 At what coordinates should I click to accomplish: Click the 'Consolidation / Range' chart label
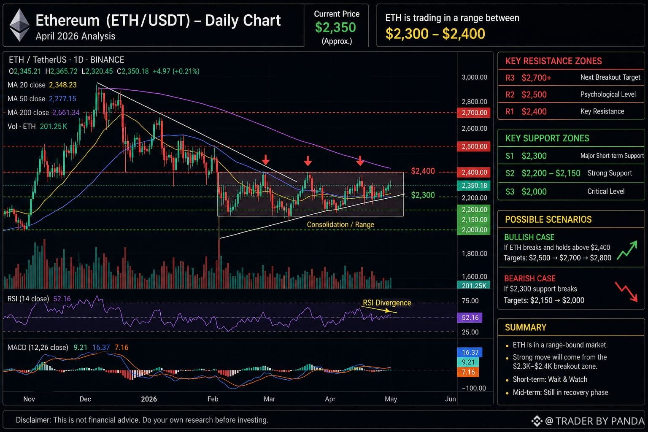340,224
